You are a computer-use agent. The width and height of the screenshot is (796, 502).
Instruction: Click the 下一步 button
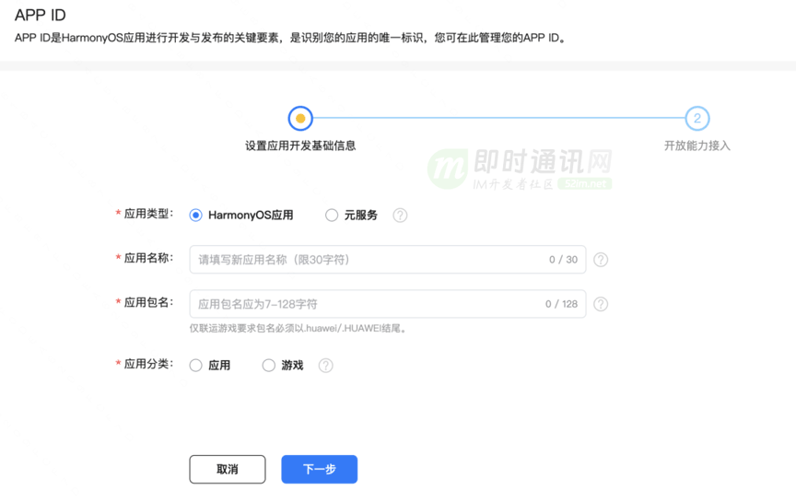pos(320,470)
